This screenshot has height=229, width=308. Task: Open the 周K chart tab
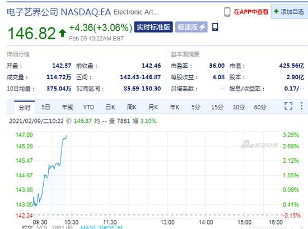132,107
